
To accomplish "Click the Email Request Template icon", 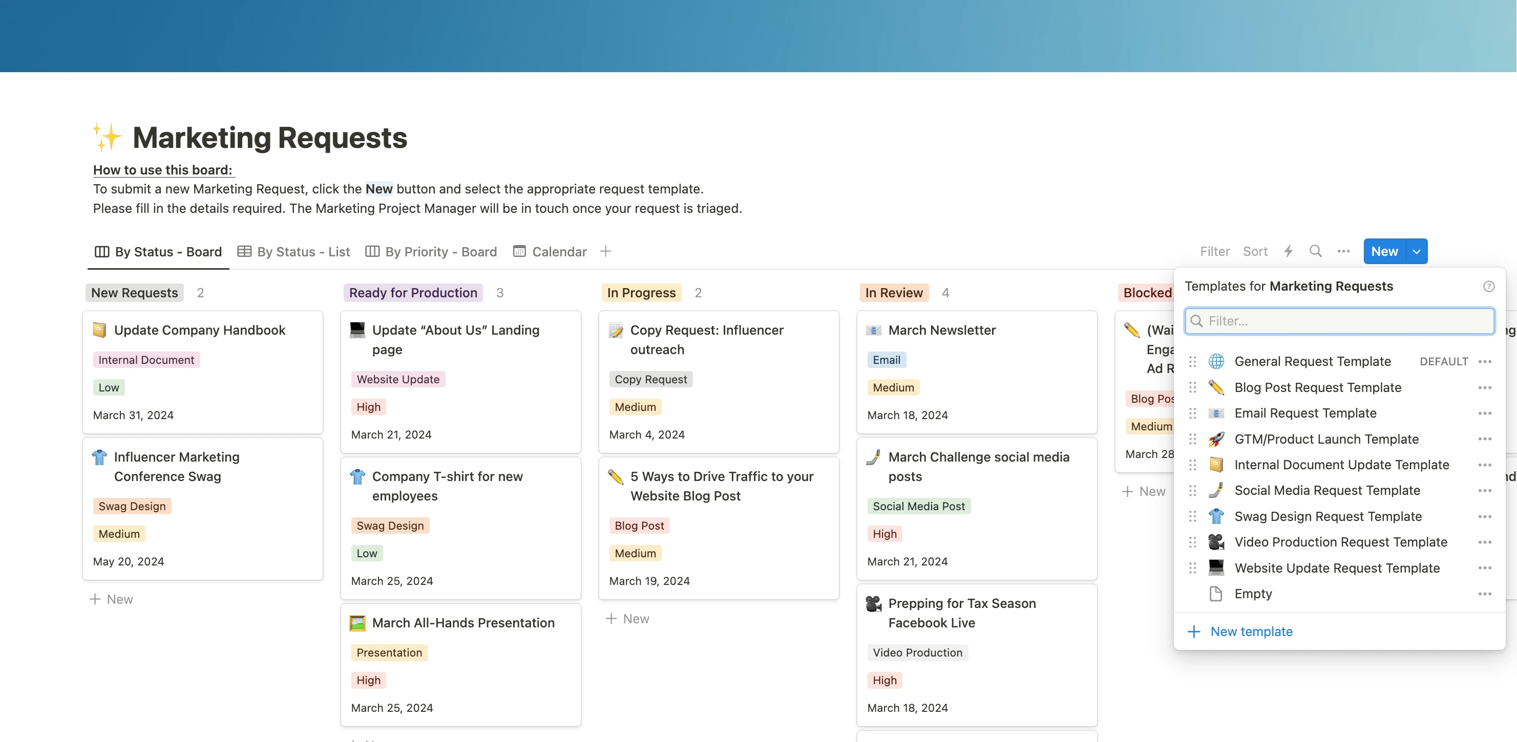I will (1217, 412).
